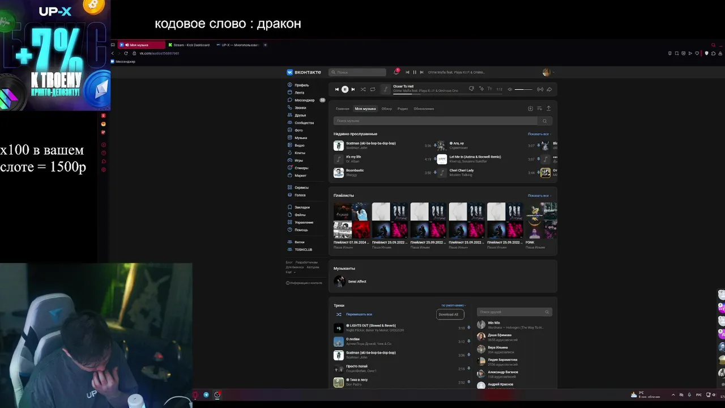Click next-track button in header mini-player
This screenshot has height=408, width=725.
[421, 72]
